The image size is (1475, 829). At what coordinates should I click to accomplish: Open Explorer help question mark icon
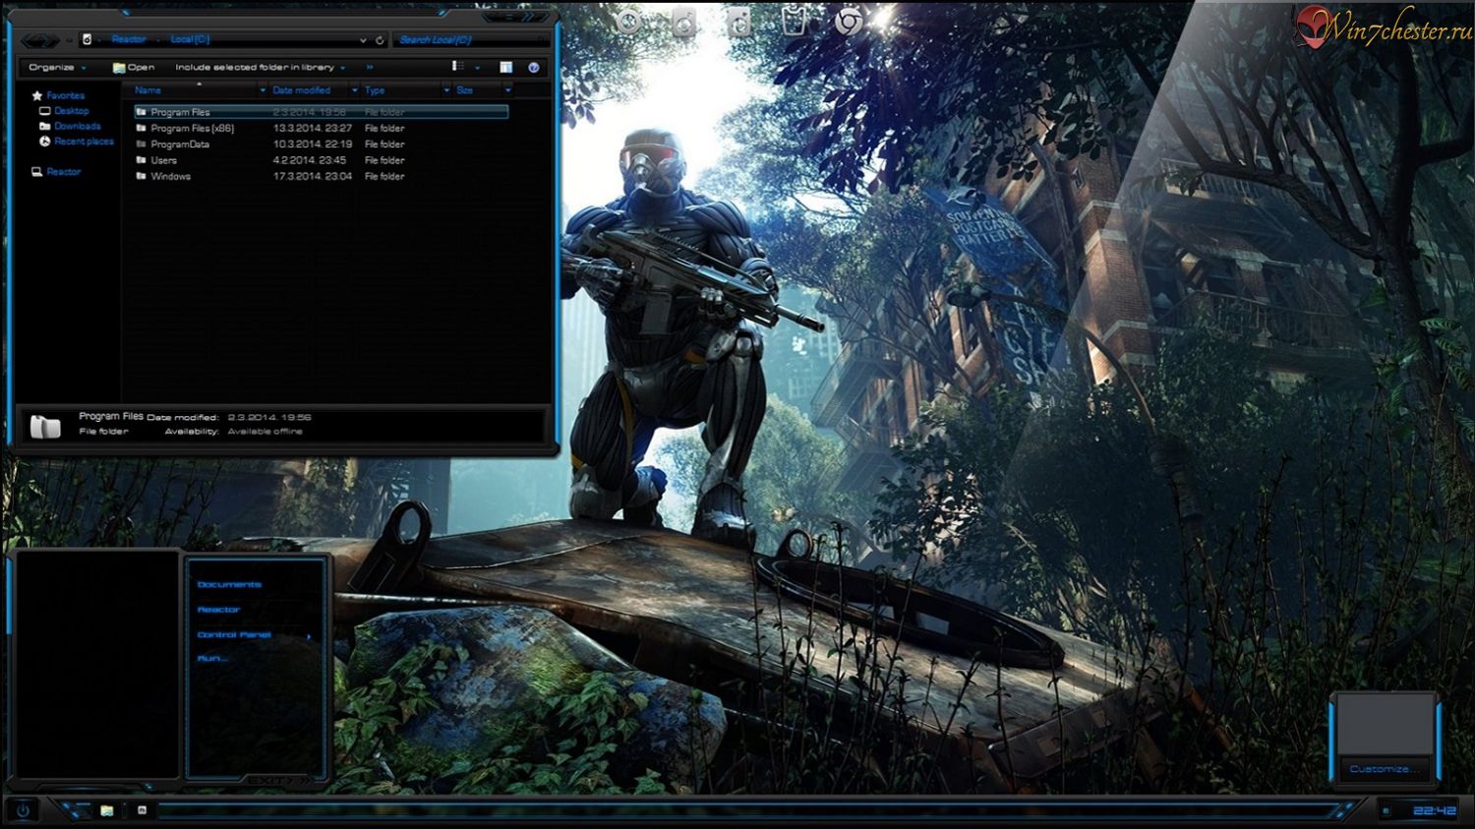(533, 67)
